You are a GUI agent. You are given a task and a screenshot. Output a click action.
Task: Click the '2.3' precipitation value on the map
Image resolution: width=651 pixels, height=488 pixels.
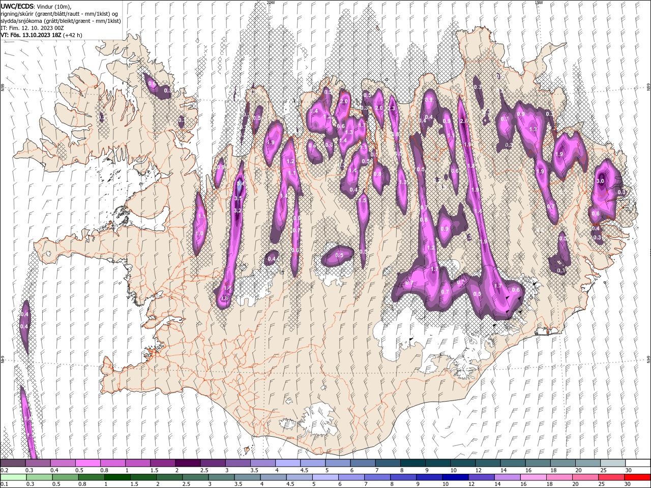392,108
